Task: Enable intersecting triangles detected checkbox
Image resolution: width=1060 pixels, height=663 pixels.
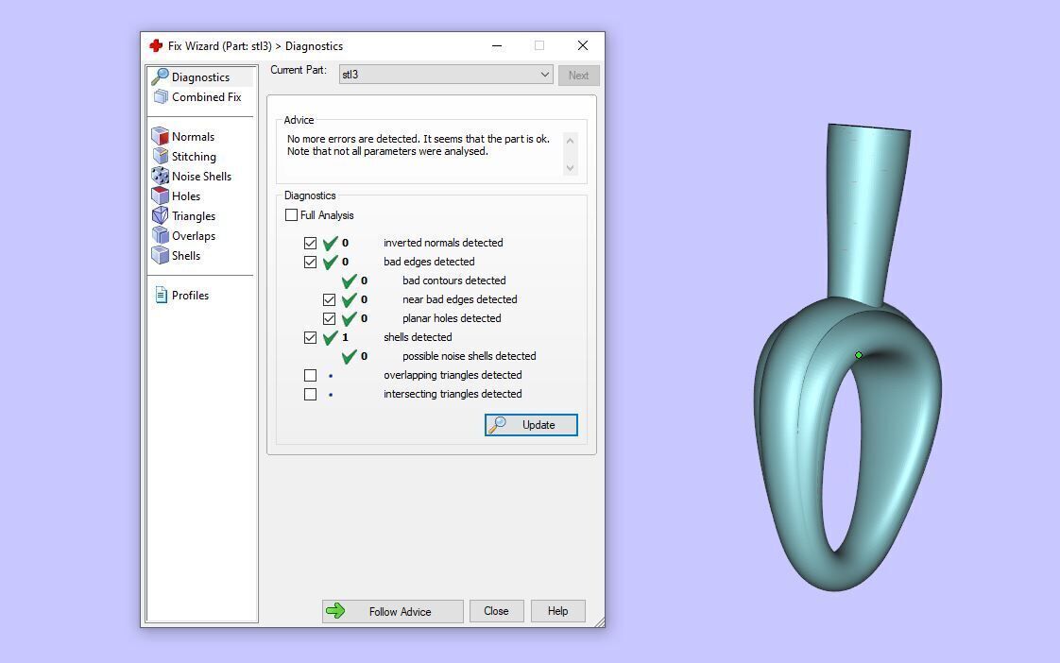Action: coord(310,394)
